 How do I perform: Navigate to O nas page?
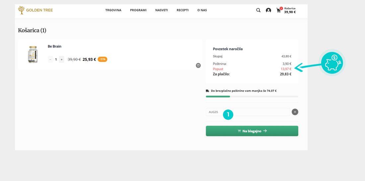(x=202, y=10)
